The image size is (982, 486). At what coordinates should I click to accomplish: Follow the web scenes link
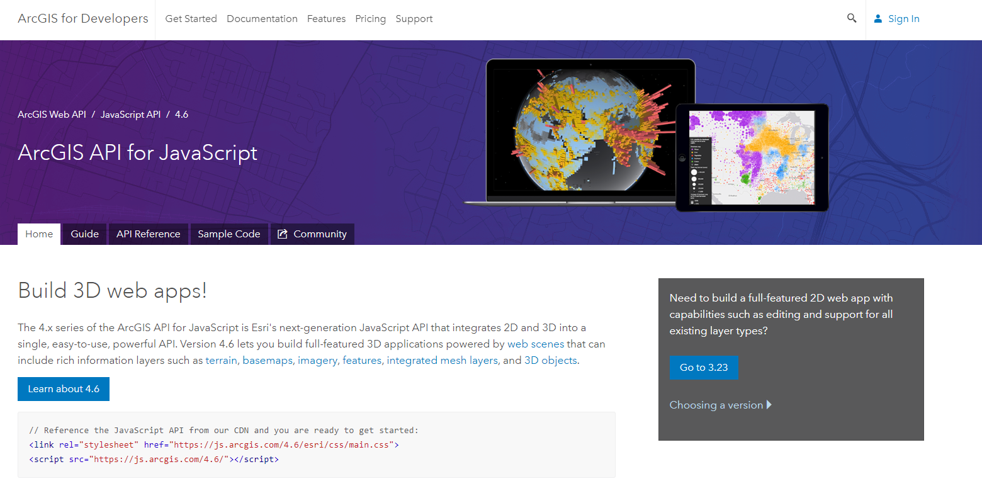click(x=536, y=344)
